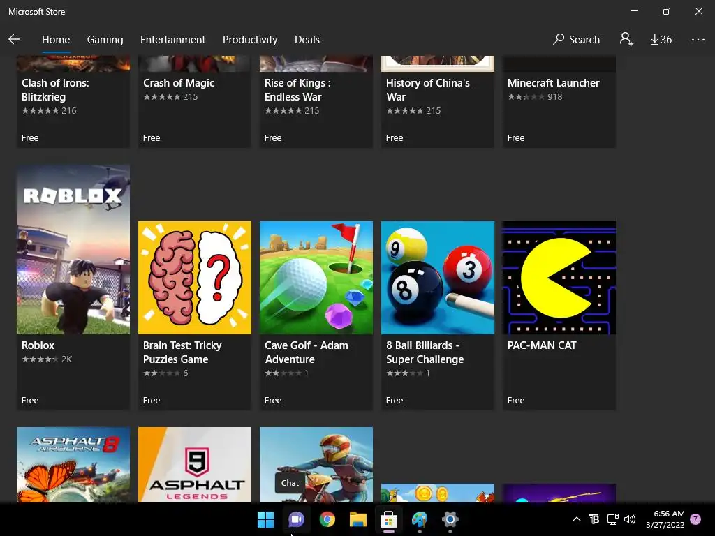Viewport: 715px width, 536px height.
Task: Open the notification badge showing 7
Action: (695, 519)
